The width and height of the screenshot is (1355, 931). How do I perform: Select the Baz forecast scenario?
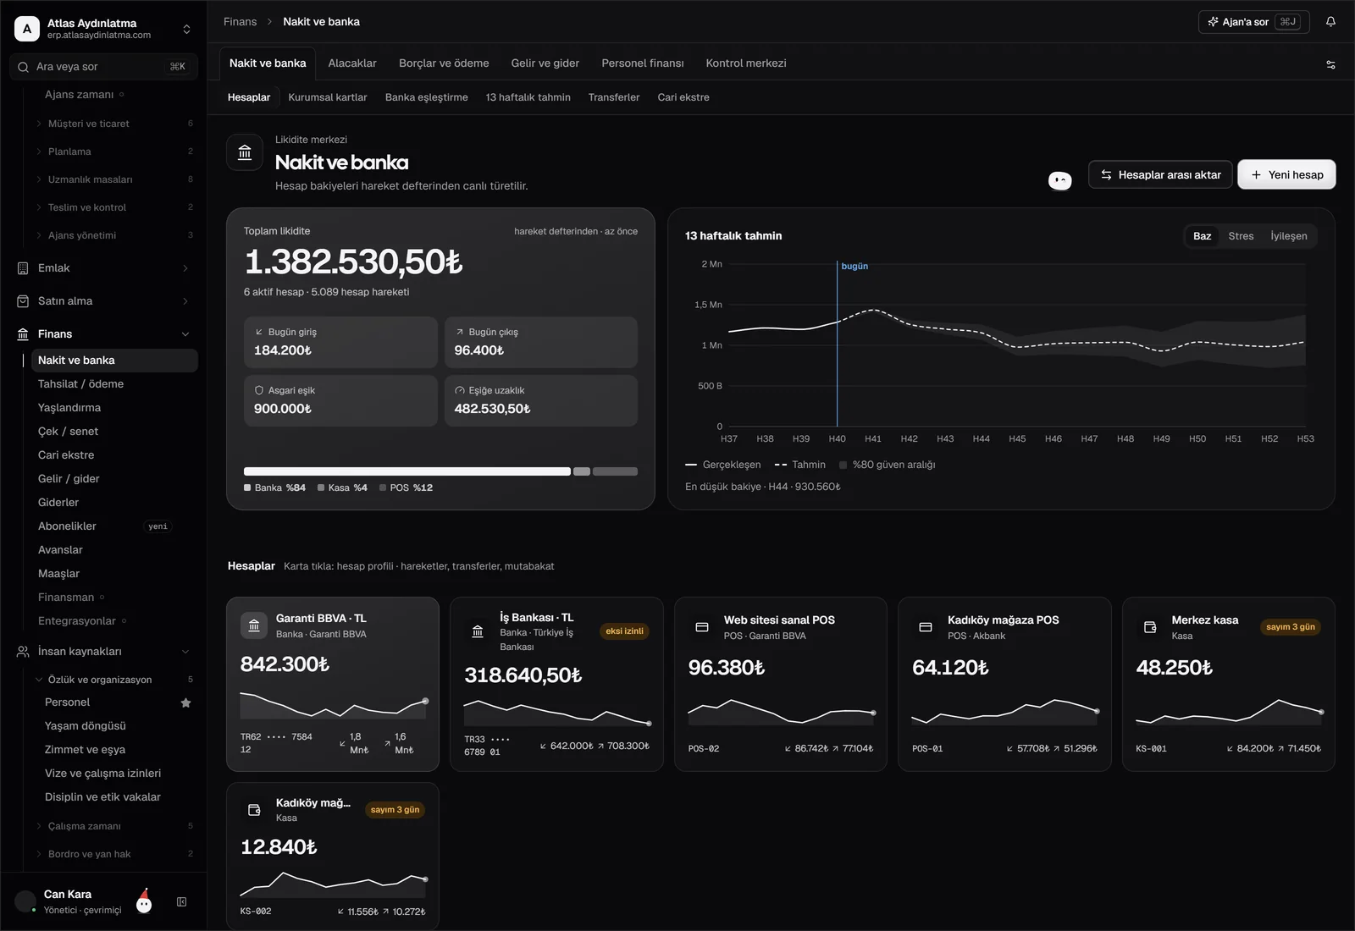coord(1202,236)
